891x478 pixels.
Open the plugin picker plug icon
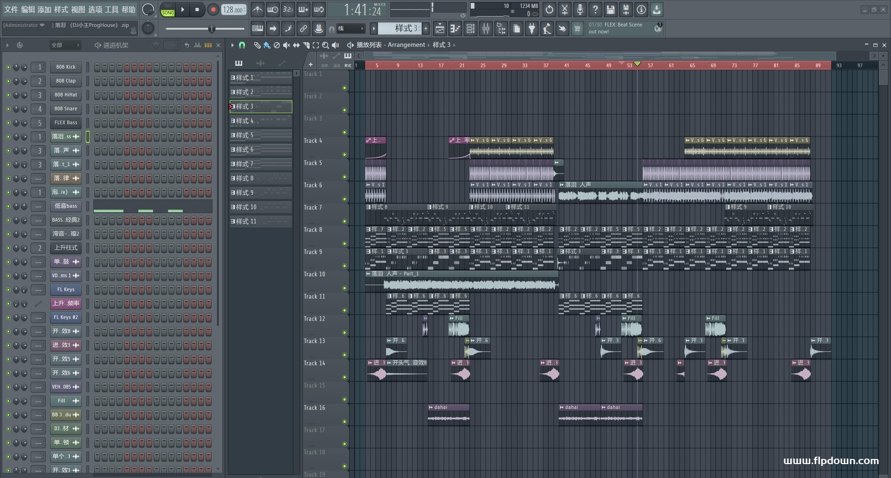click(532, 29)
